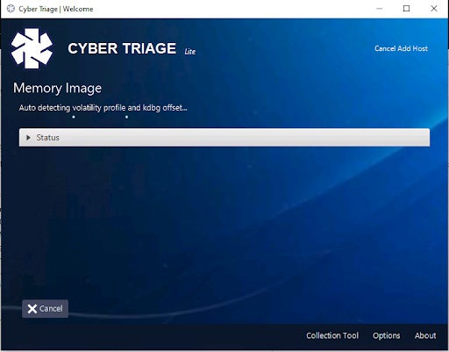Click the window title 'Cyber Triage | Welcome'
Screen dimensions: 449x352
pos(56,9)
